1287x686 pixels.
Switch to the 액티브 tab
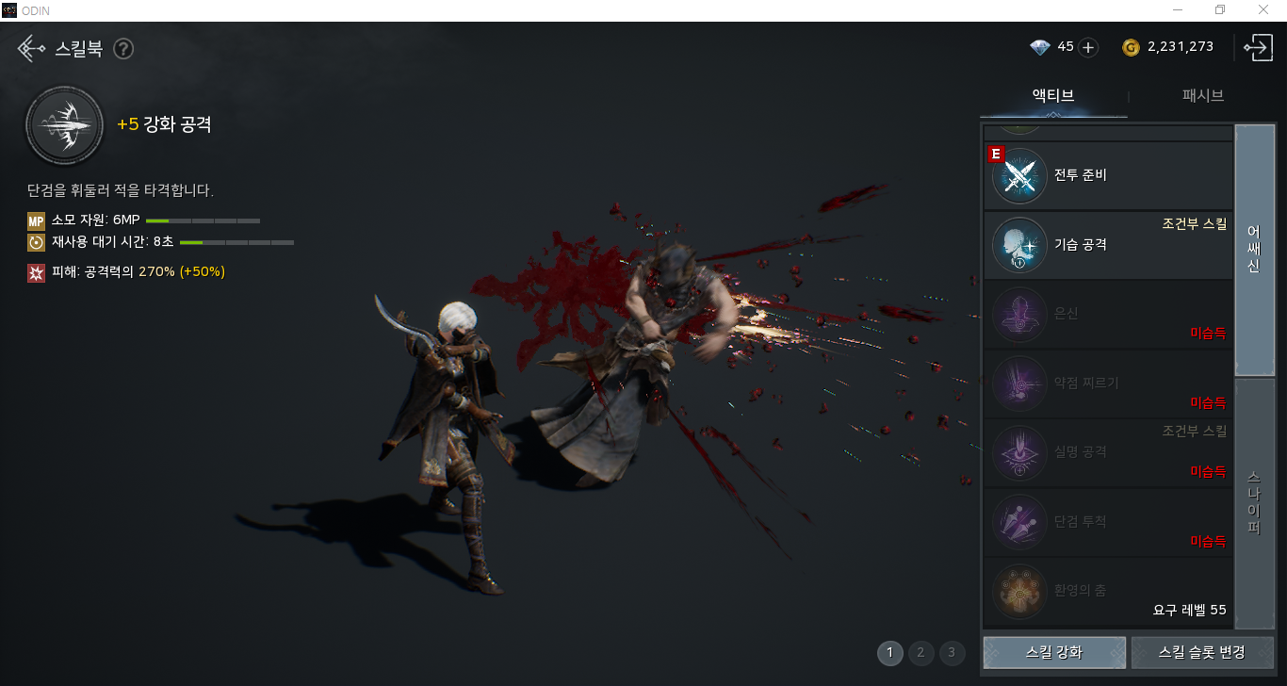[x=1053, y=95]
